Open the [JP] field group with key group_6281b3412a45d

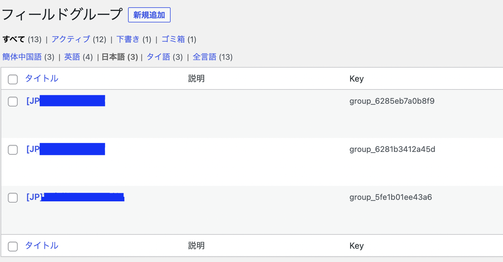point(65,149)
